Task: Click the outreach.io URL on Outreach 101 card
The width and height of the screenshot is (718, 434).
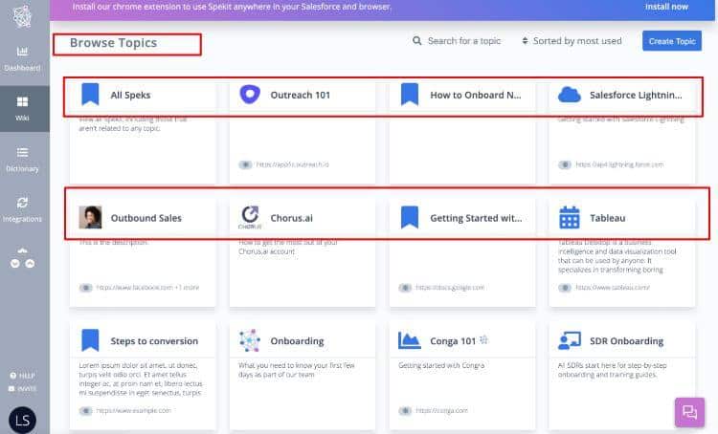Action: pyautogui.click(x=292, y=164)
